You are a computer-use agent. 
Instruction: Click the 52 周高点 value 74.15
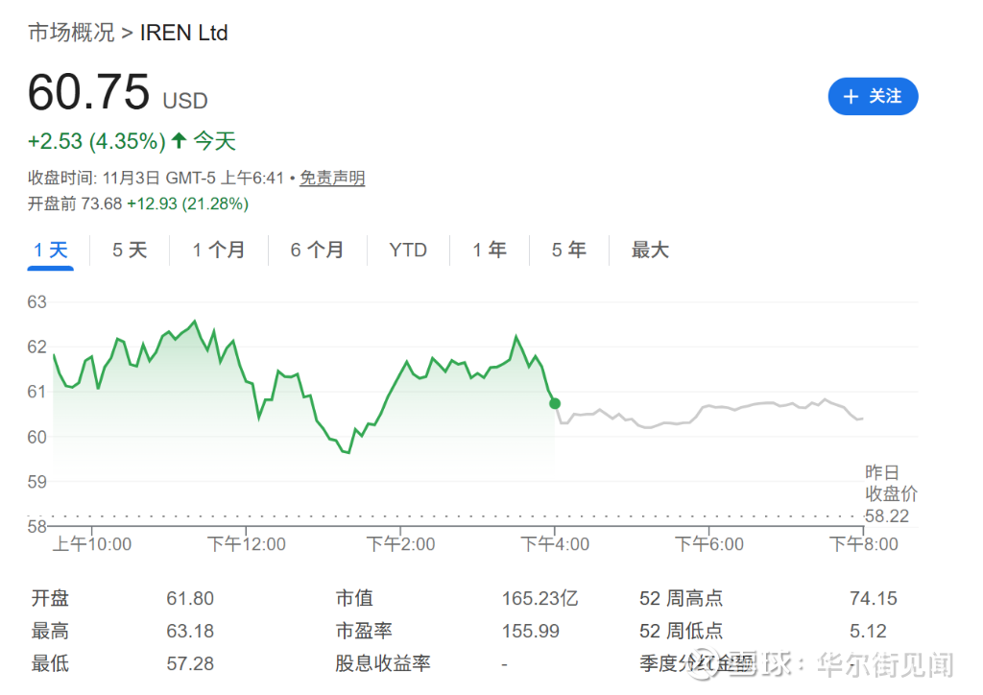874,598
